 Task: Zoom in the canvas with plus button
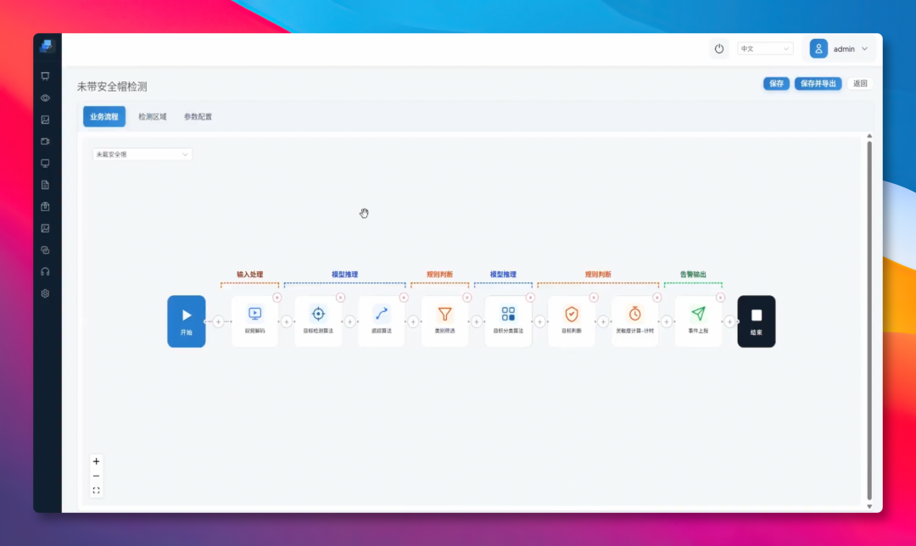[x=97, y=461]
